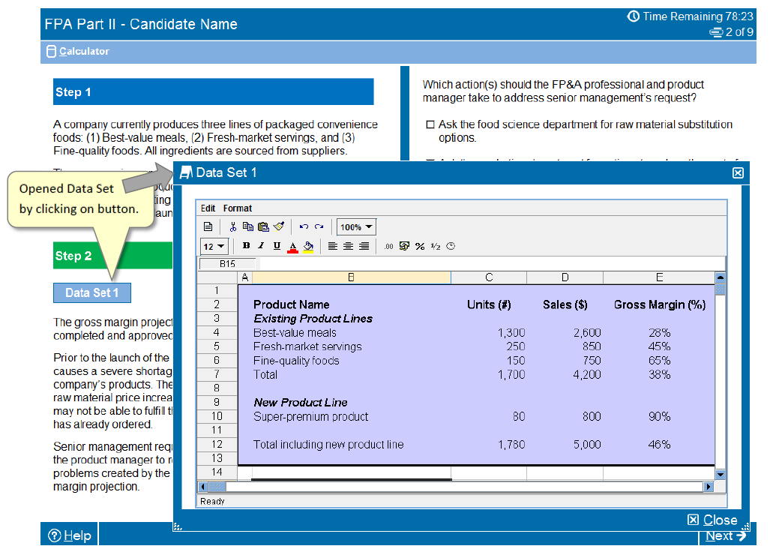
Task: Apply currency format icon
Action: 405,246
